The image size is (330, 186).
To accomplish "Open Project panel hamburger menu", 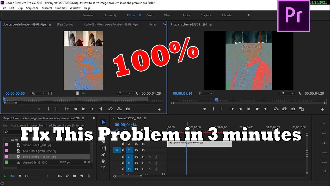I will tap(83, 118).
